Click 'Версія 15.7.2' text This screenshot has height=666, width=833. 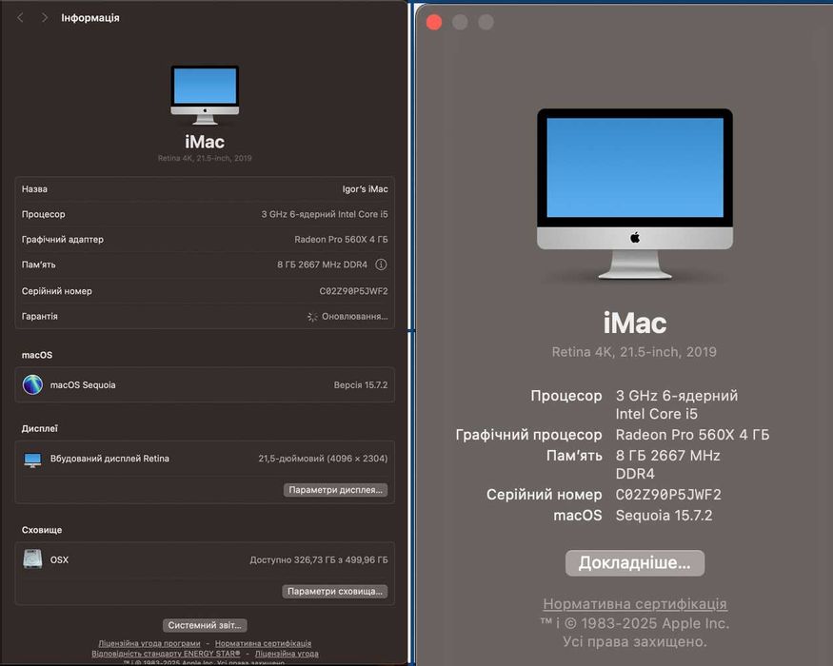pyautogui.click(x=361, y=385)
